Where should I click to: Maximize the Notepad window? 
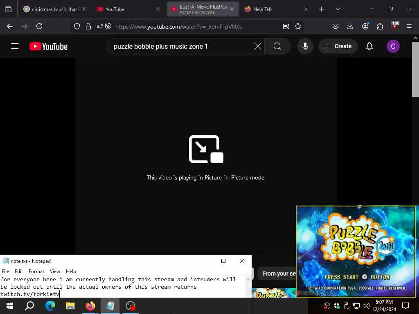pyautogui.click(x=223, y=261)
